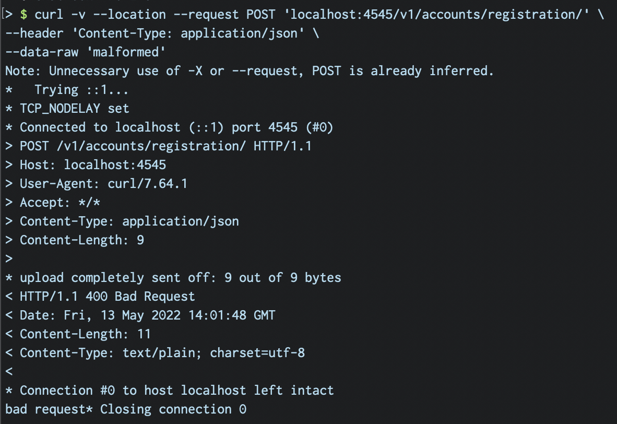617x424 pixels.
Task: Click the POST /v1/accounts/registration/ HTTP/1.1 request line
Action: click(165, 146)
